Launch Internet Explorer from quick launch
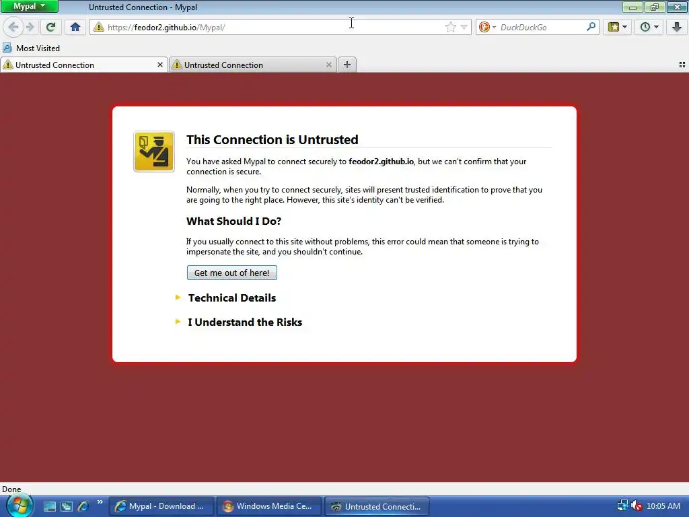The height and width of the screenshot is (517, 689). click(x=83, y=506)
